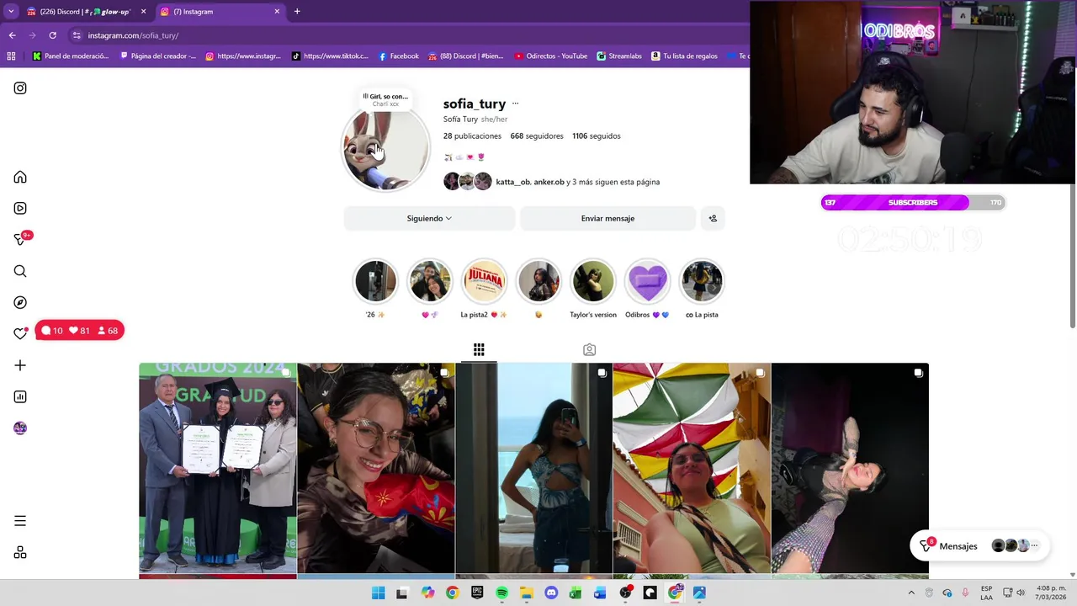Open the '26 story highlight
The height and width of the screenshot is (606, 1077).
tap(375, 282)
